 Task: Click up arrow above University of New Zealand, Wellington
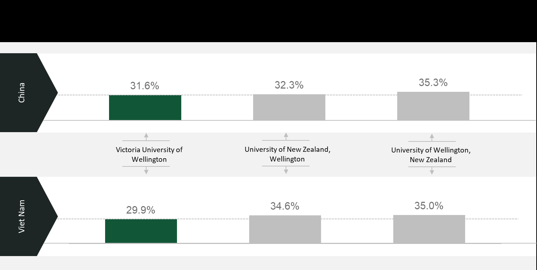[x=286, y=136]
